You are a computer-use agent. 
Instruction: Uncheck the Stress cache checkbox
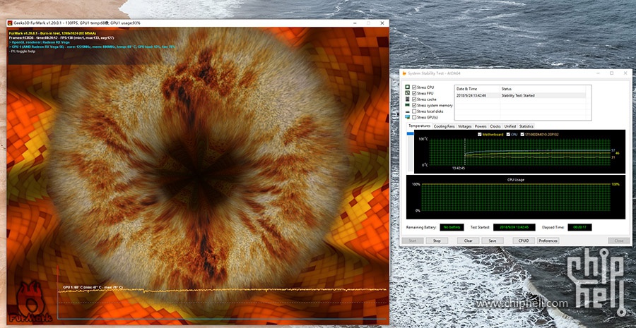pyautogui.click(x=414, y=99)
